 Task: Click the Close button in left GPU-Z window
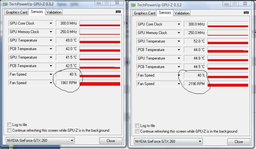point(111,141)
